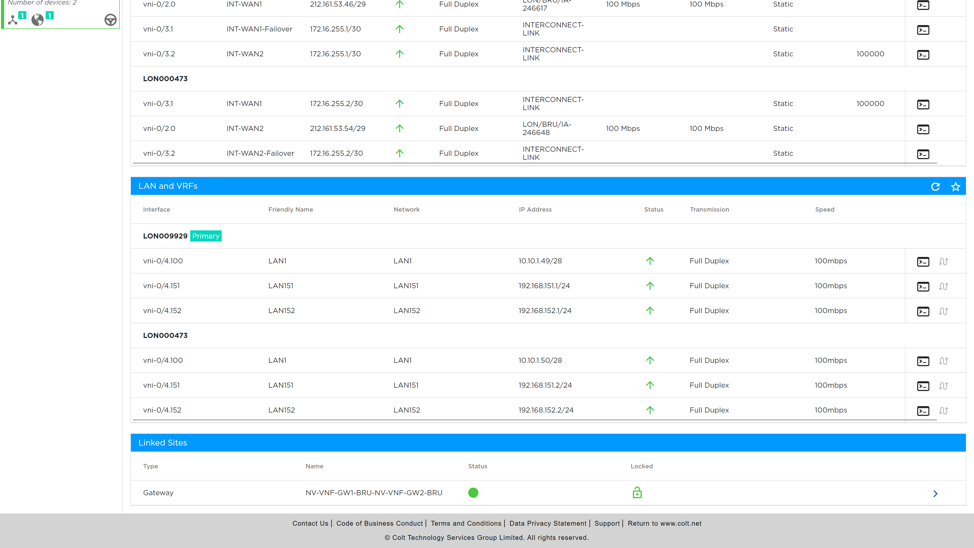
Task: Click the 100000 value in INT-WAN2 row
Action: pyautogui.click(x=870, y=54)
